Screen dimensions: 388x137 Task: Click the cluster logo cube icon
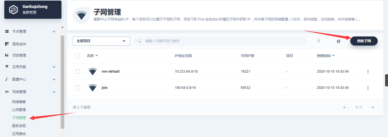click(x=13, y=10)
